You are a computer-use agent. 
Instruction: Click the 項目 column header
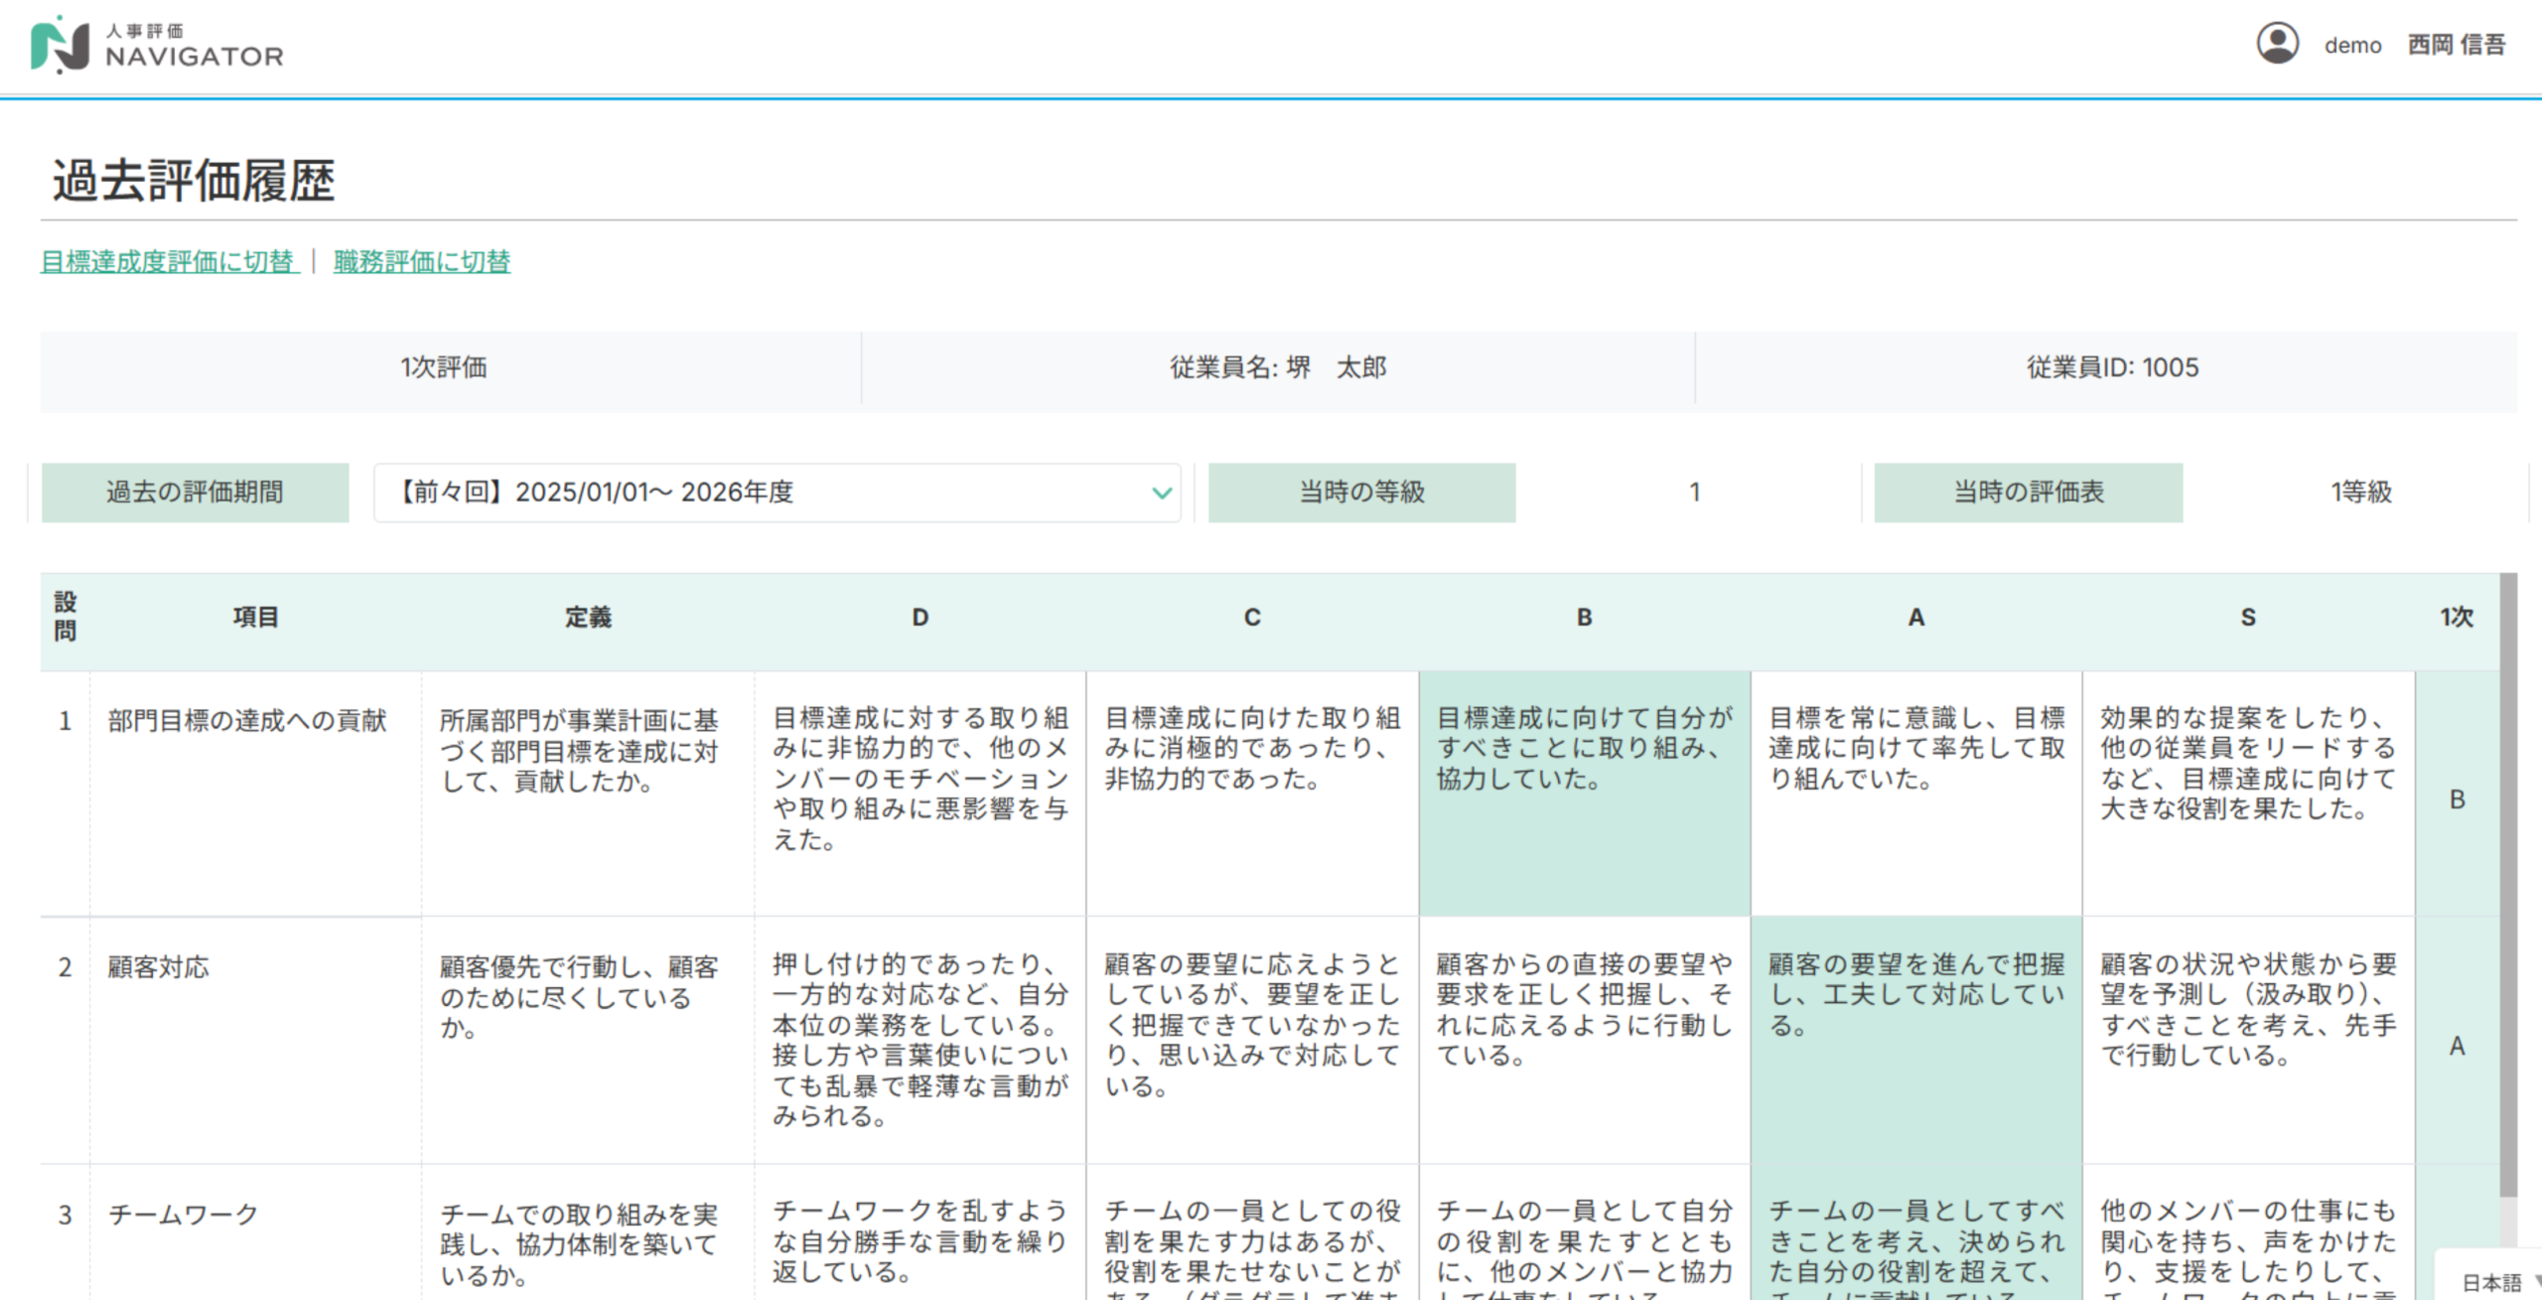click(x=255, y=618)
